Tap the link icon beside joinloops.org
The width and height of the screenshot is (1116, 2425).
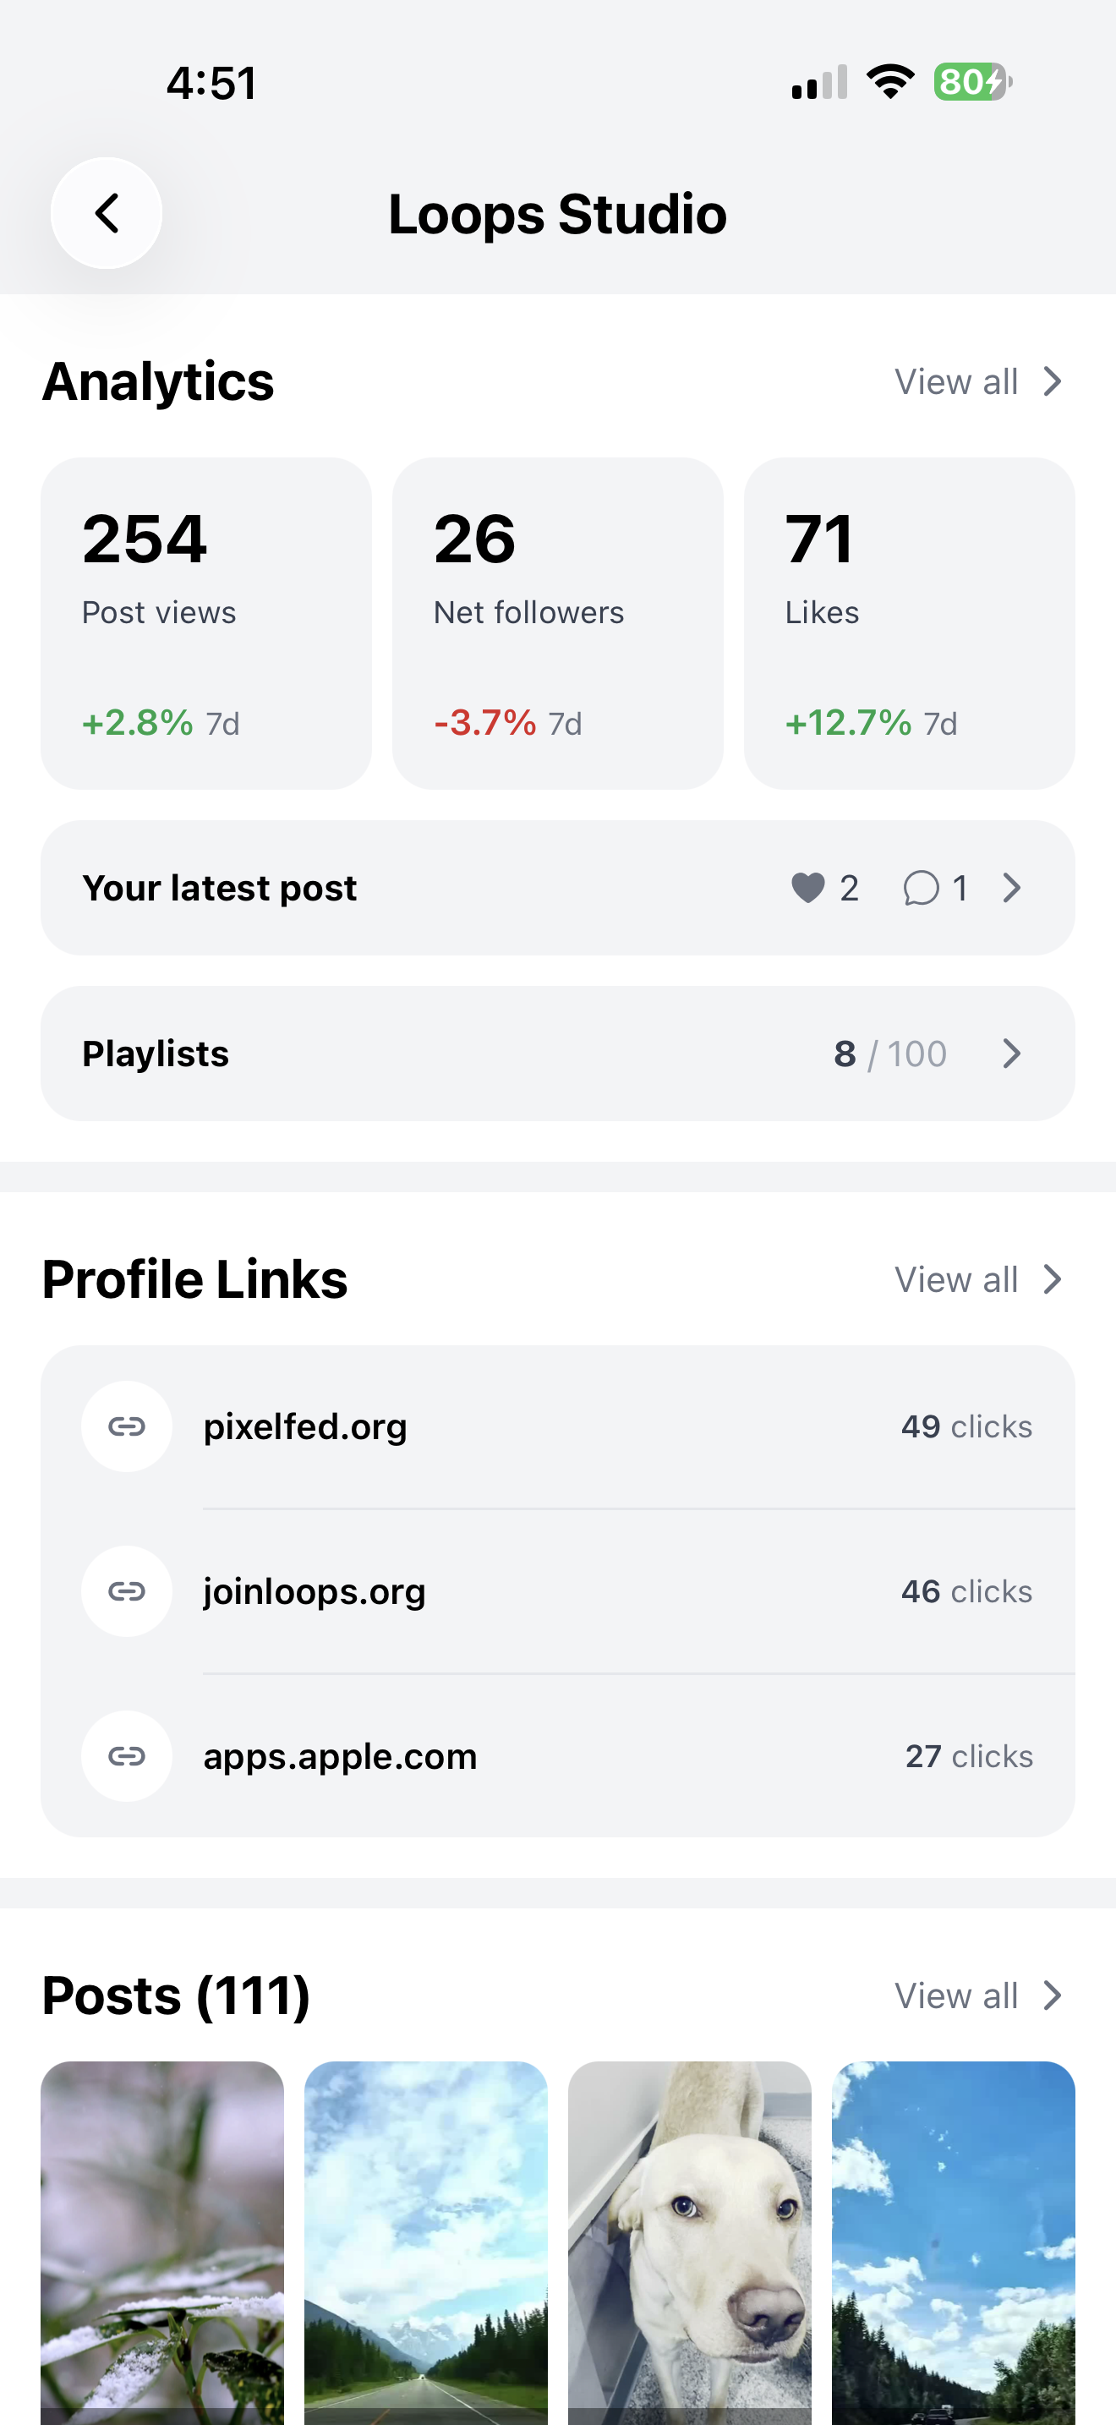[126, 1591]
